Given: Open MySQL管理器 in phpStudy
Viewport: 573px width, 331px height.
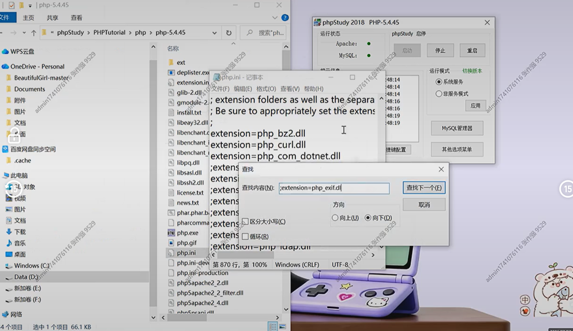Looking at the screenshot, I should coord(457,128).
